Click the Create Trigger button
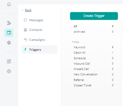This screenshot has width=123, height=106. (94, 16)
